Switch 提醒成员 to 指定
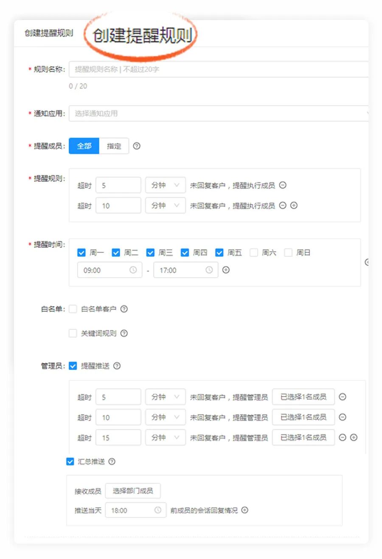This screenshot has height=559, width=382. pos(114,146)
